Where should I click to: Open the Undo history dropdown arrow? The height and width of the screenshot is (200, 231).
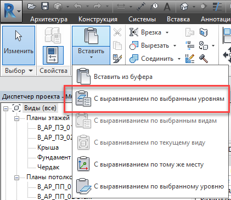click(87, 7)
